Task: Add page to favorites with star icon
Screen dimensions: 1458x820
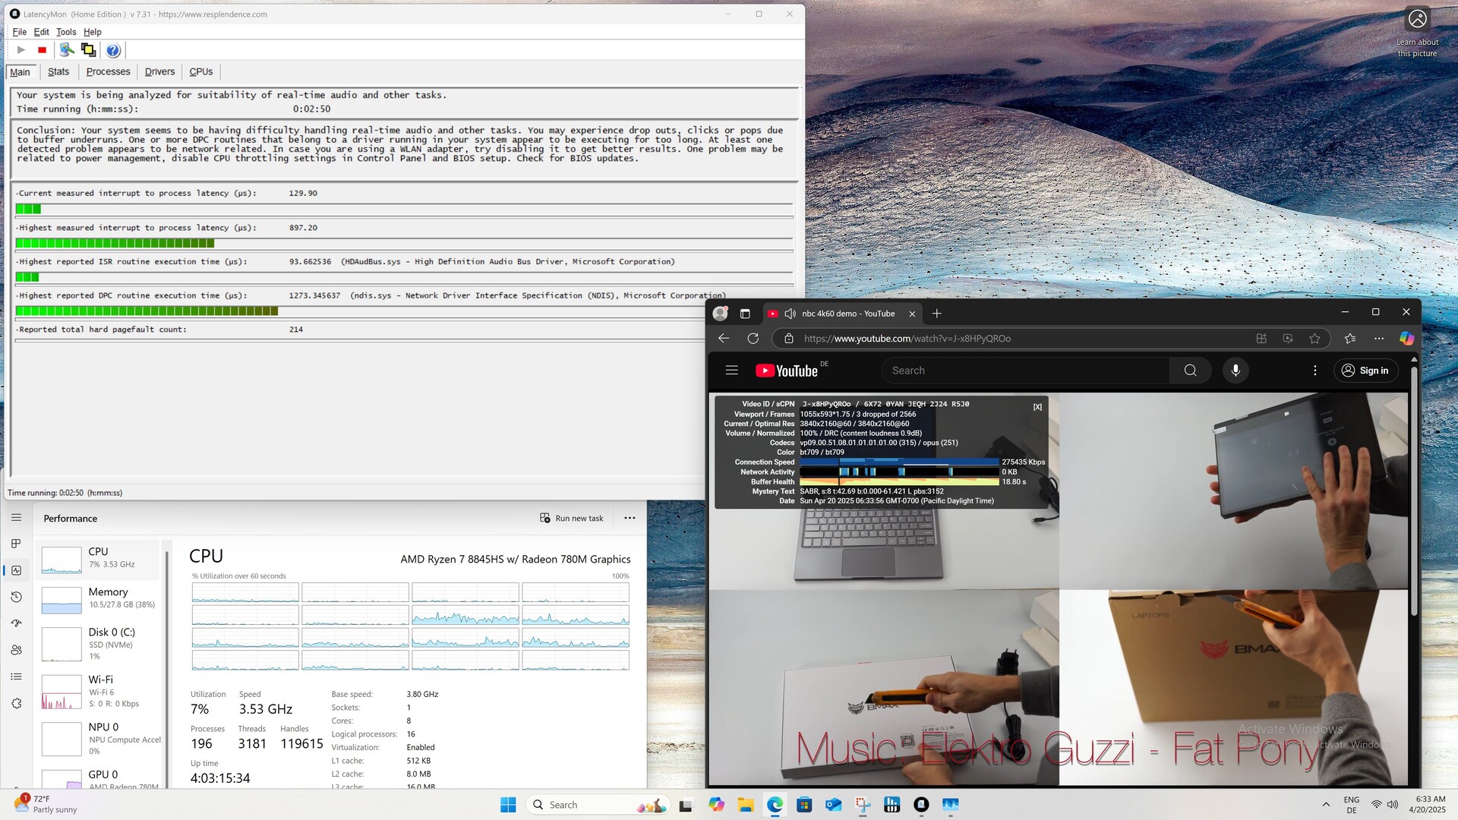Action: [x=1314, y=339]
